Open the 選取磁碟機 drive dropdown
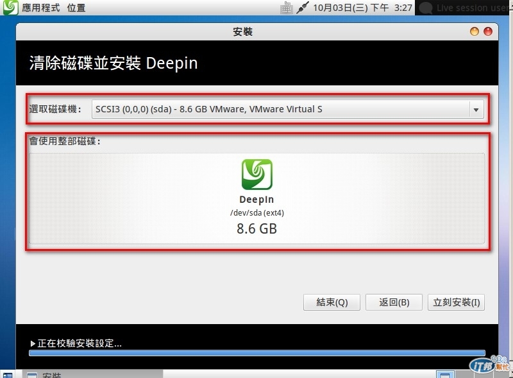 (287, 109)
